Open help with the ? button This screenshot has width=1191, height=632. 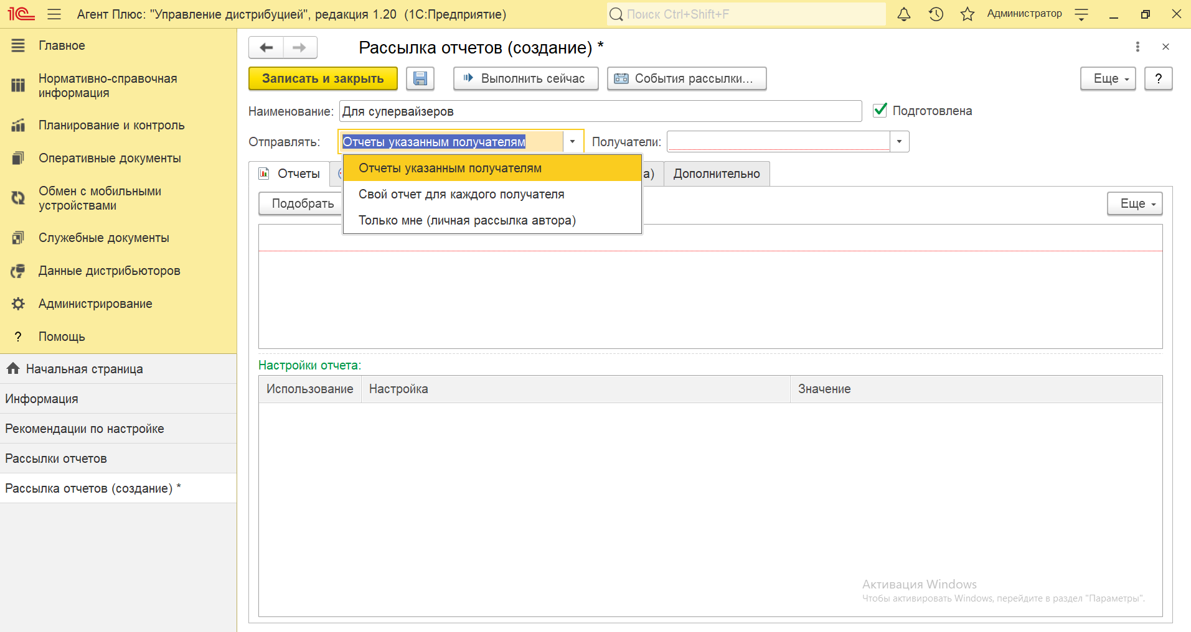(1158, 78)
